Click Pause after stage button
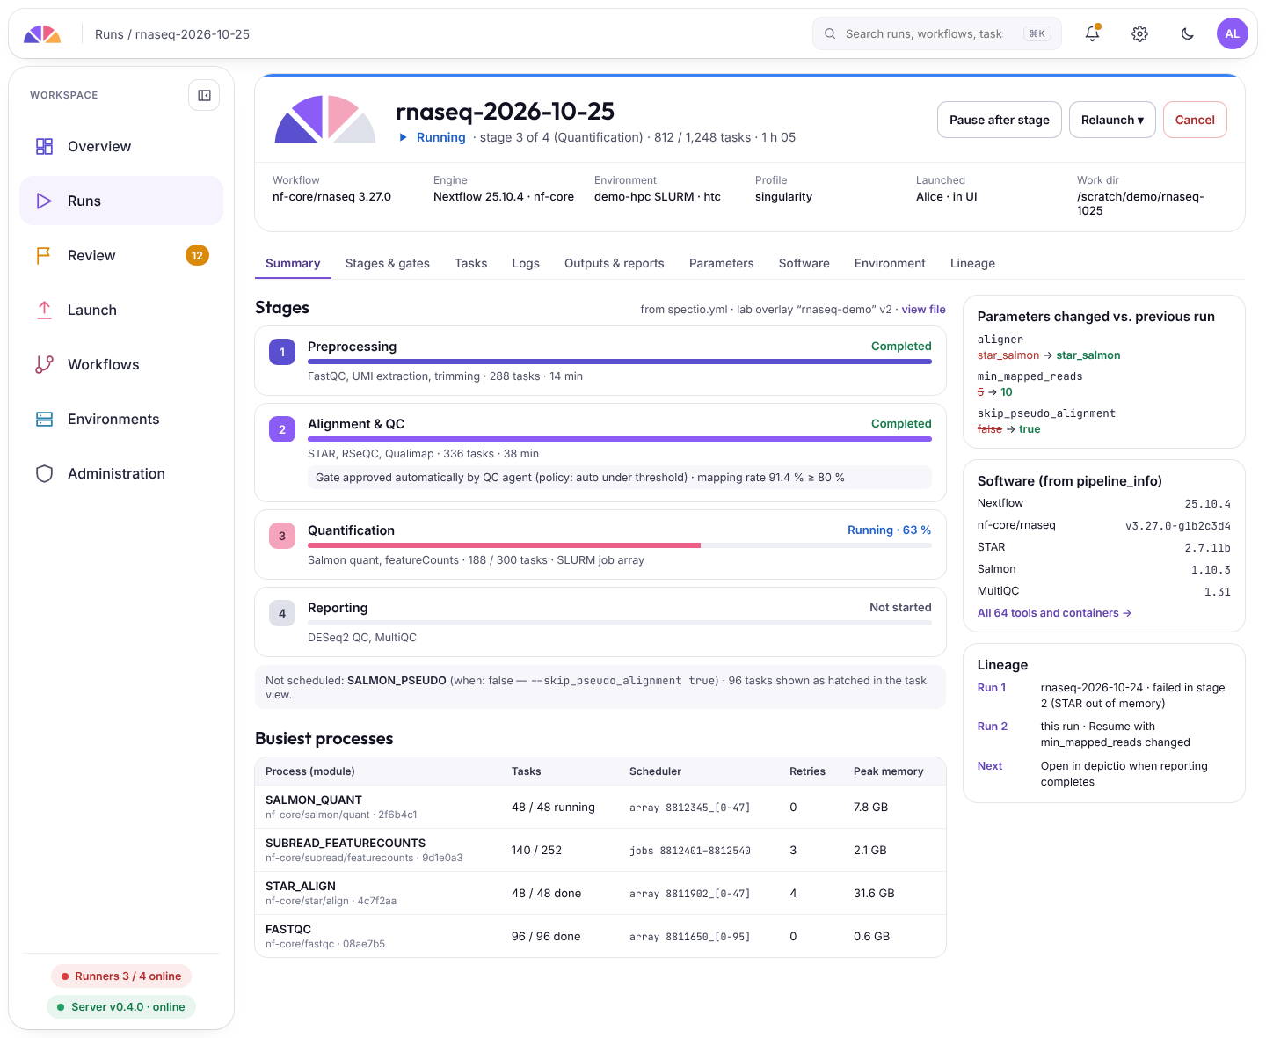 coord(1000,120)
